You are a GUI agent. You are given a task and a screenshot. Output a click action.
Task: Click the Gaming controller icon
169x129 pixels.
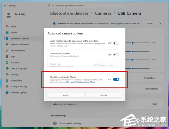pyautogui.click(x=7, y=74)
